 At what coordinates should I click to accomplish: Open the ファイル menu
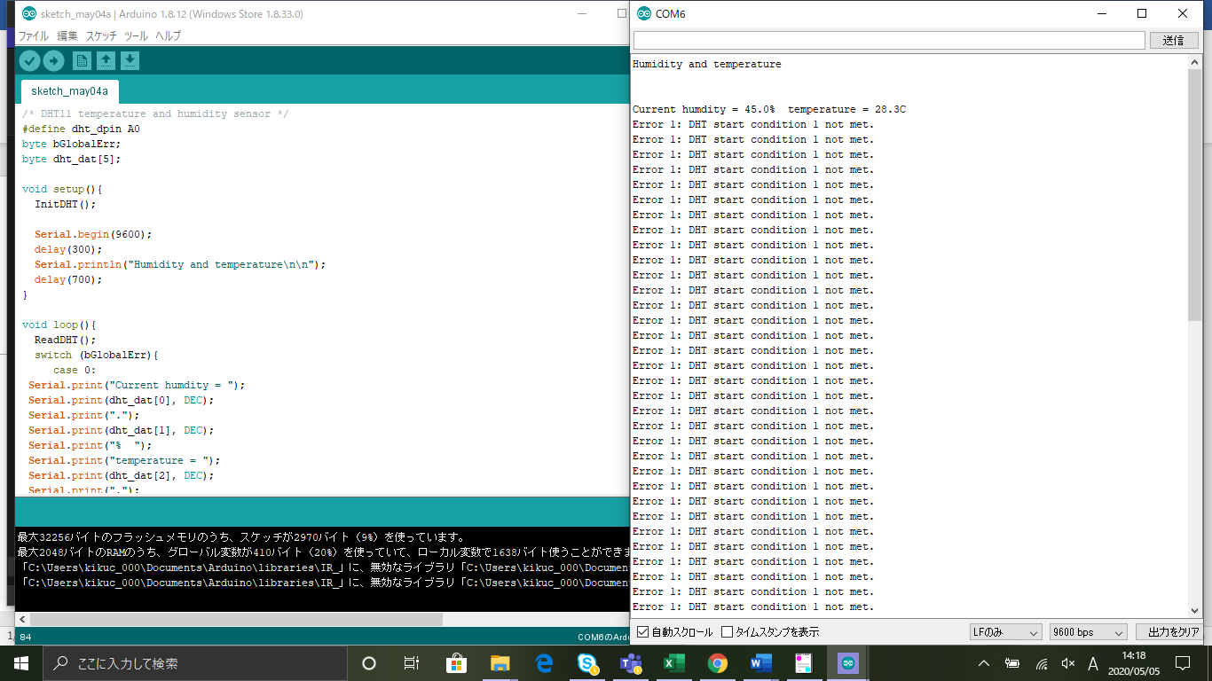coord(34,36)
